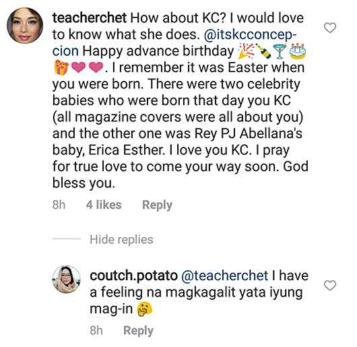View the 4 likes list
The width and height of the screenshot is (357, 347).
[x=104, y=204]
